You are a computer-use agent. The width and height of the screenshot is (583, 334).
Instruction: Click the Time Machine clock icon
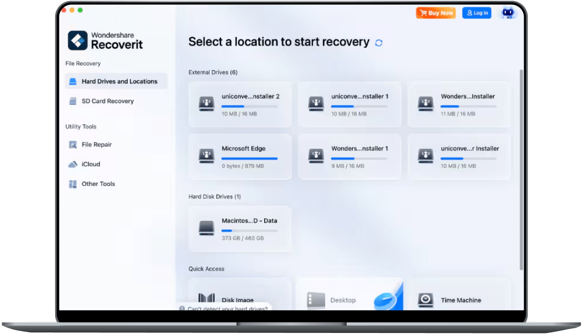[x=425, y=300]
